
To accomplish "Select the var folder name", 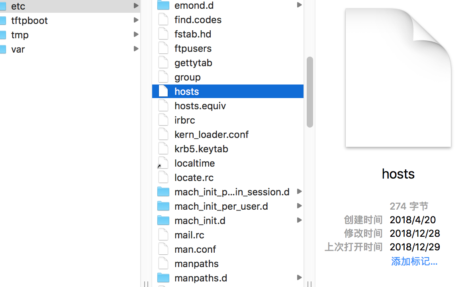I will point(18,49).
